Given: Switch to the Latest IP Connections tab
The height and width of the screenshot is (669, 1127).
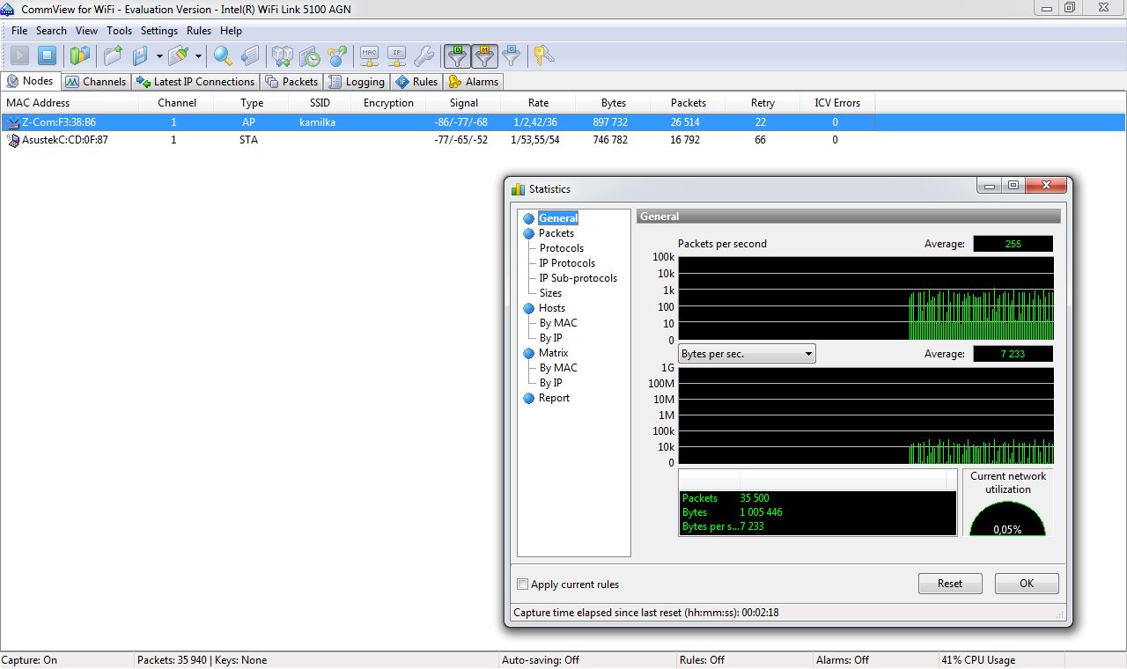Looking at the screenshot, I should coord(195,82).
